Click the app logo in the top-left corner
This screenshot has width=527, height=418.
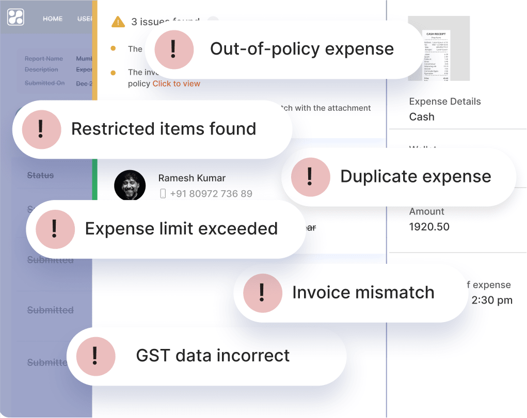[15, 18]
